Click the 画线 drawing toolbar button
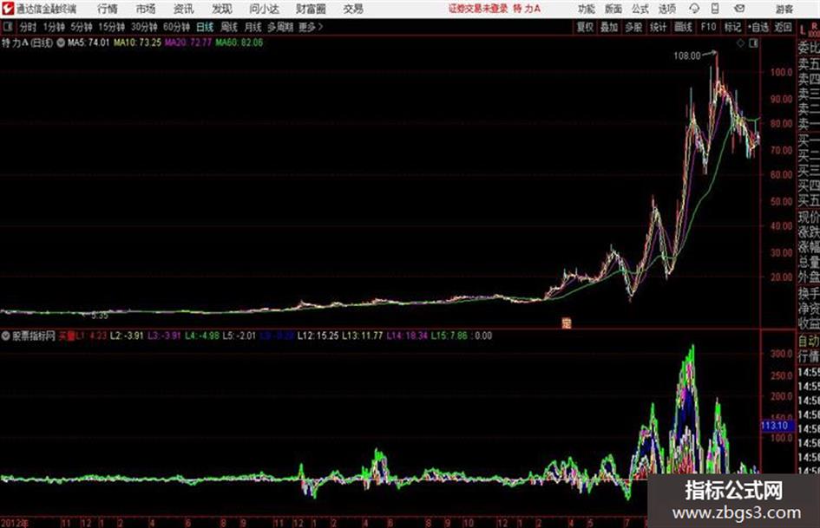Screen dimensions: 820x528 pyautogui.click(x=683, y=27)
